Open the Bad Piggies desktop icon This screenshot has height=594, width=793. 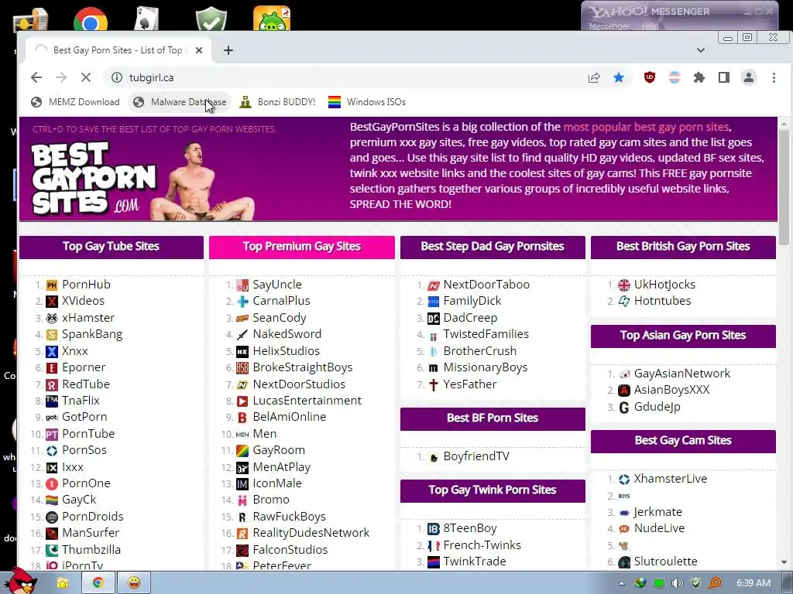[272, 19]
